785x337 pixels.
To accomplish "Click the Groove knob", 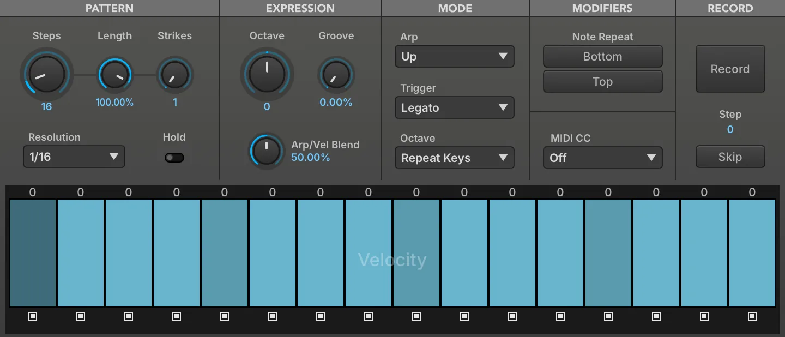I will pyautogui.click(x=336, y=75).
